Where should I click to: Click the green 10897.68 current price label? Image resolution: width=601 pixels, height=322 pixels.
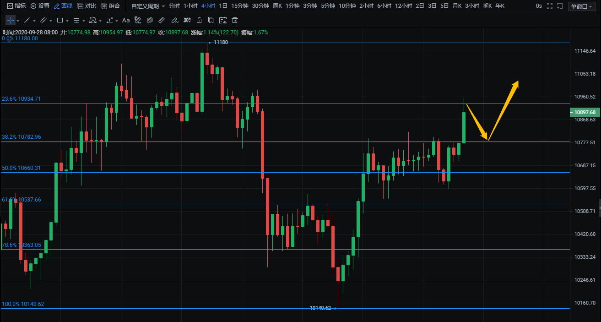(585, 112)
